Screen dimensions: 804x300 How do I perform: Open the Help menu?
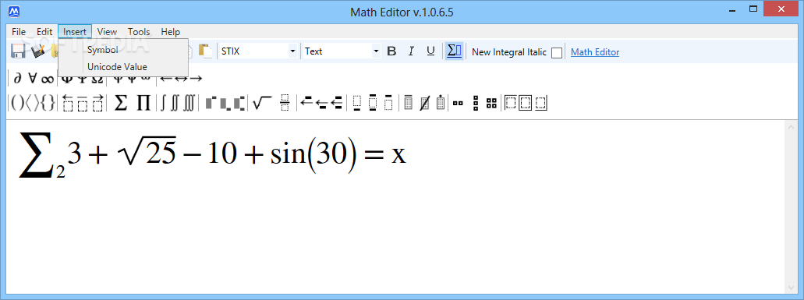170,32
